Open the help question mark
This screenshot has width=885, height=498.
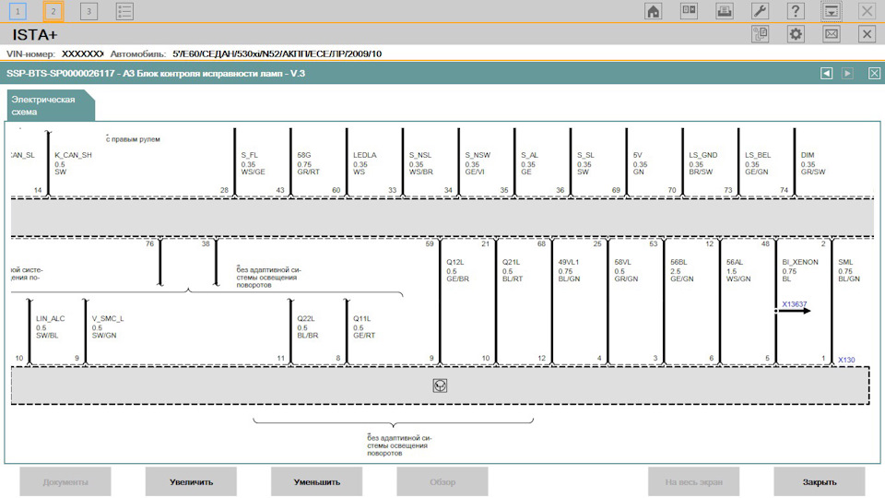click(x=796, y=11)
